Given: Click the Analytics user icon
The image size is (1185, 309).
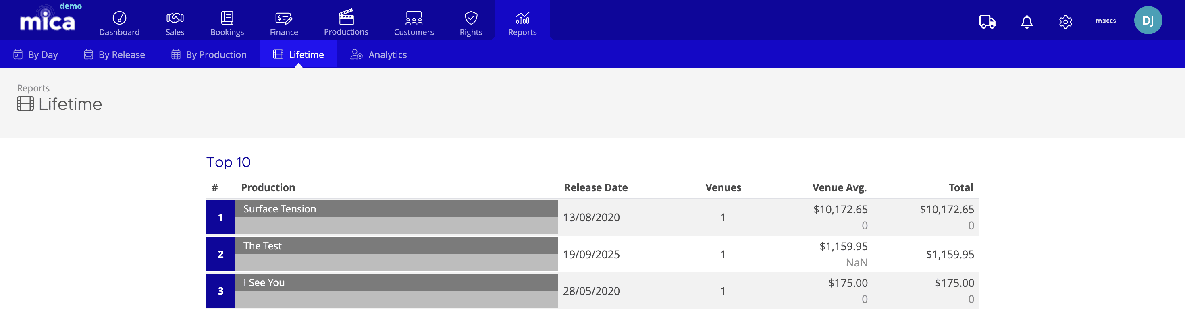Looking at the screenshot, I should tap(357, 54).
